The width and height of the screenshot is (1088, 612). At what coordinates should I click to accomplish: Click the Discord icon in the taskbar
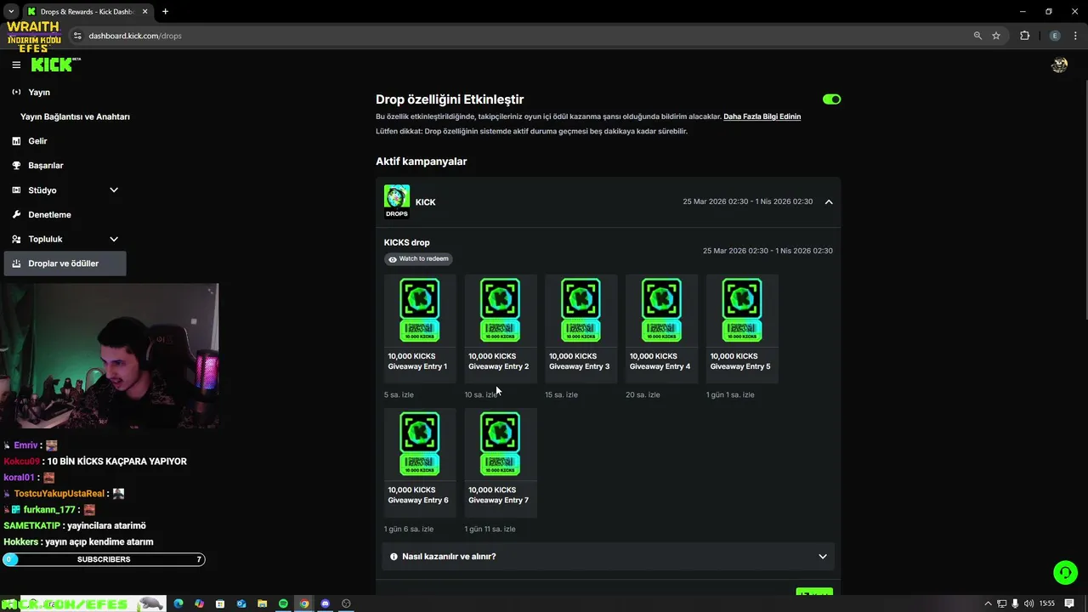pyautogui.click(x=325, y=603)
